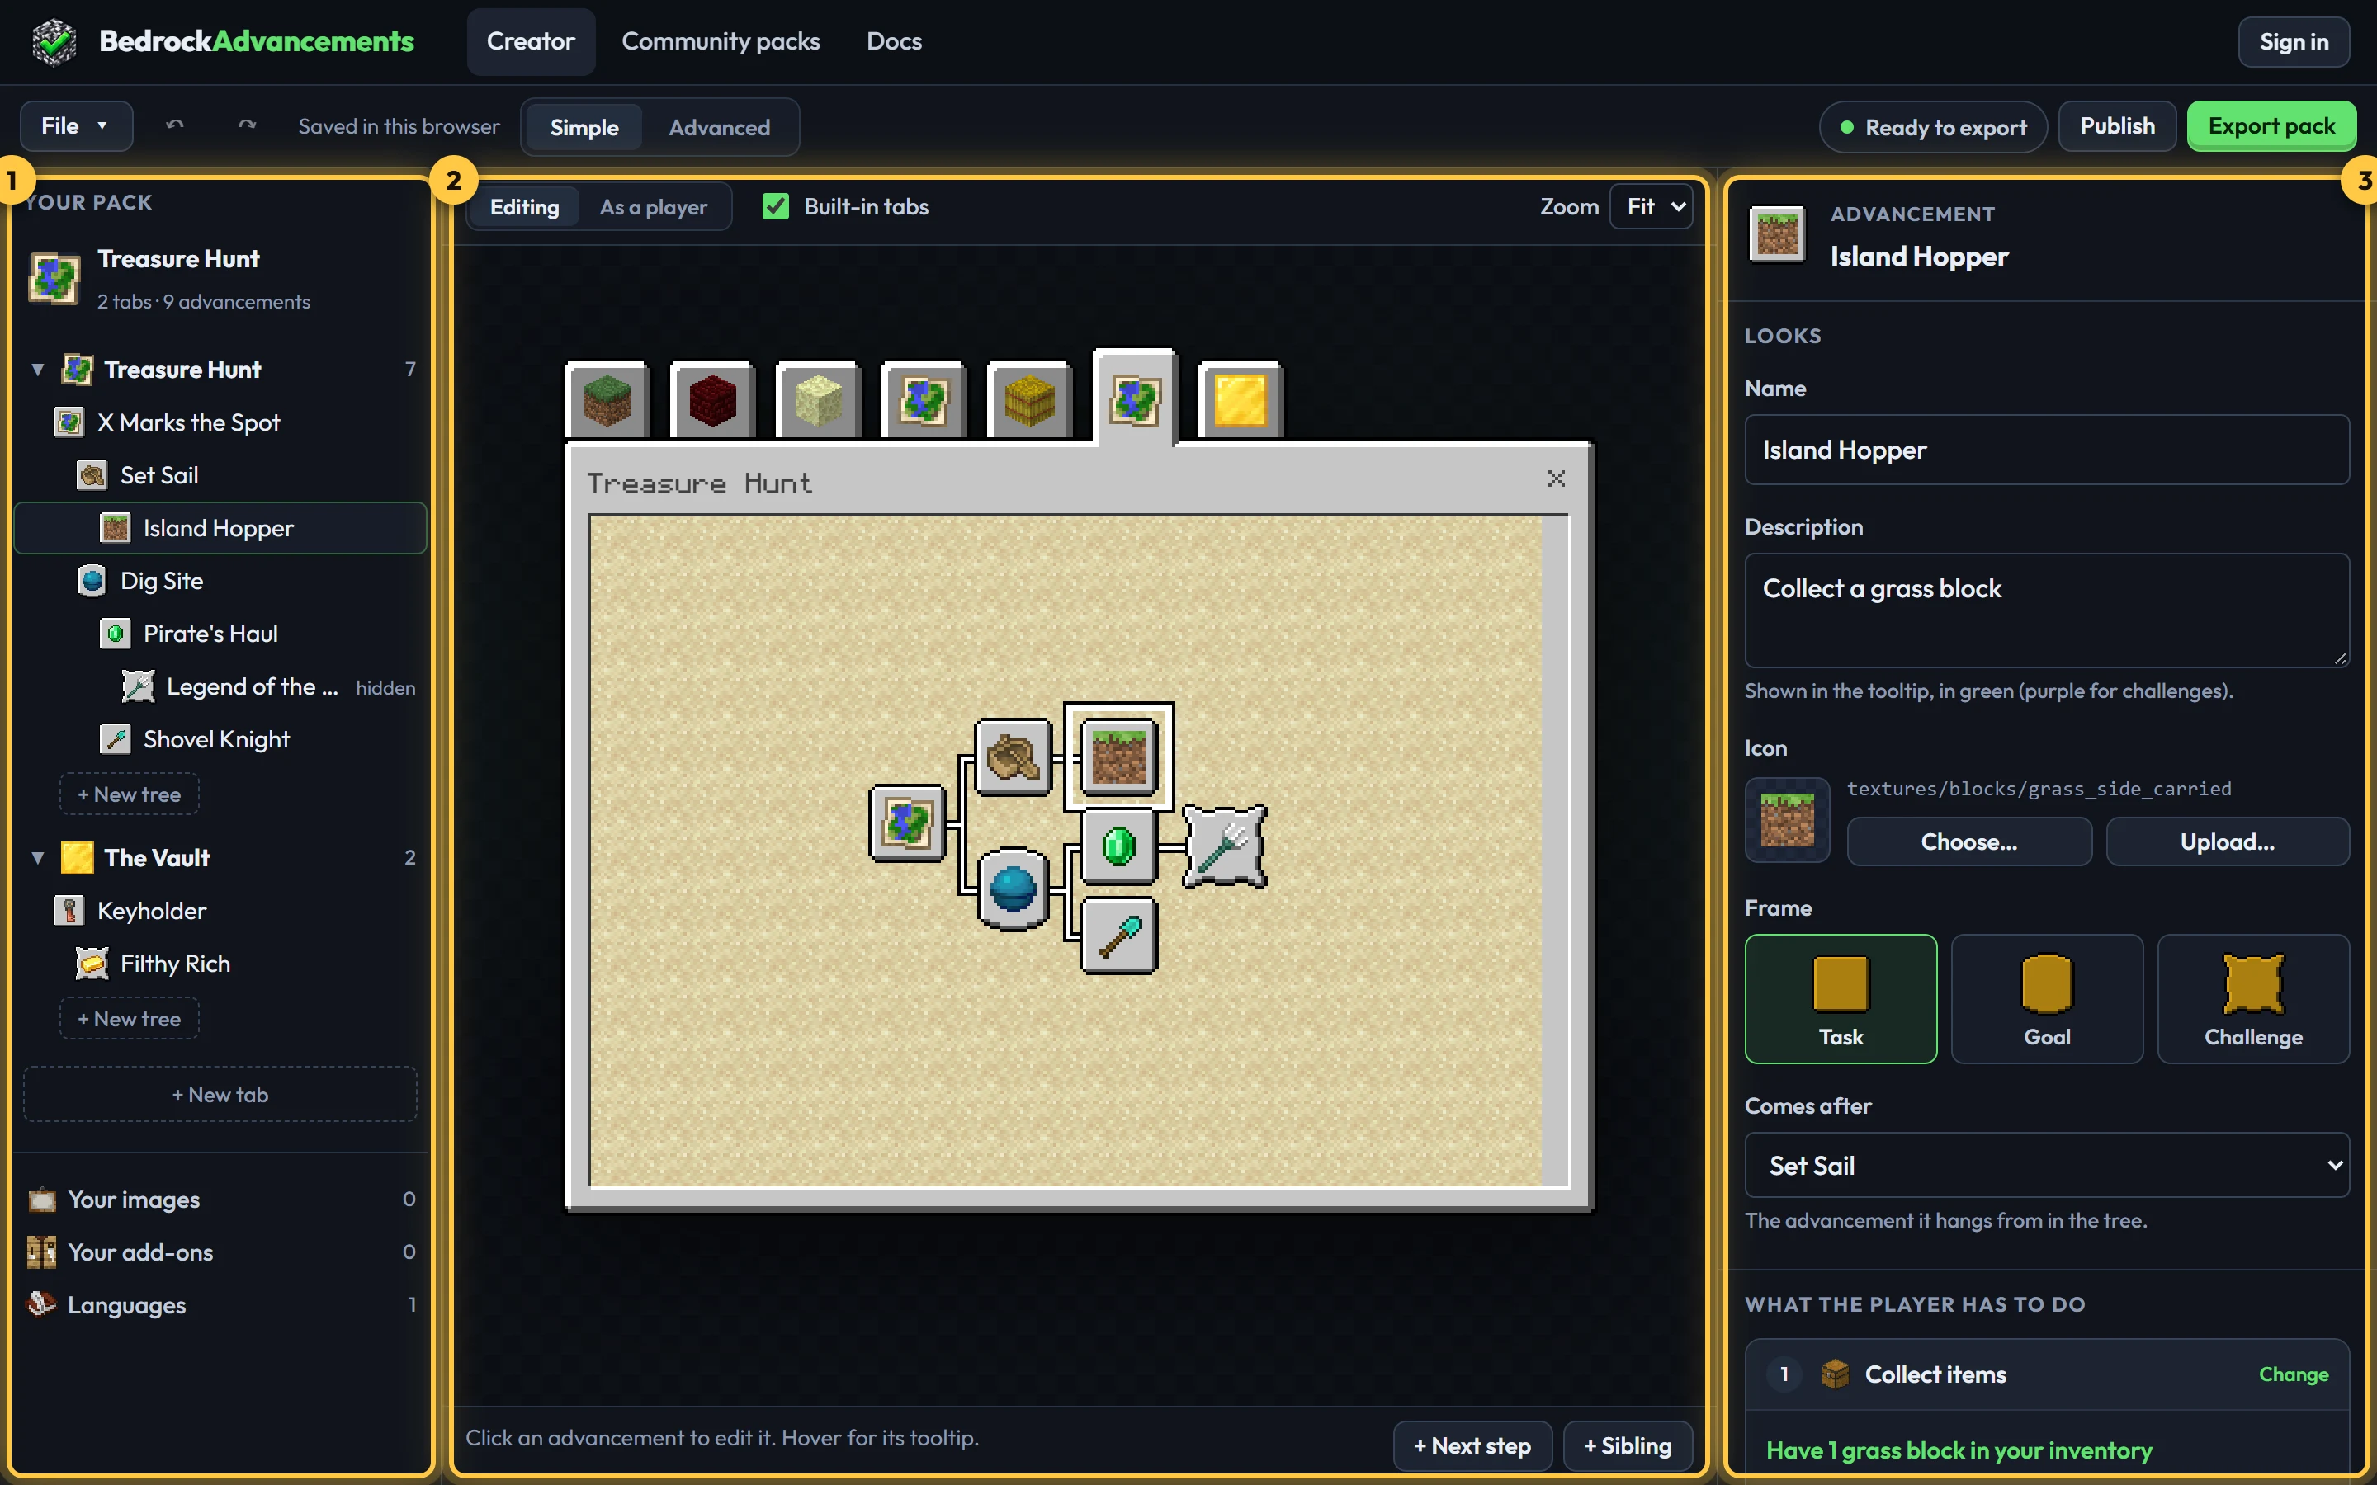The width and height of the screenshot is (2377, 1485).
Task: Click the Export pack button
Action: coord(2271,125)
